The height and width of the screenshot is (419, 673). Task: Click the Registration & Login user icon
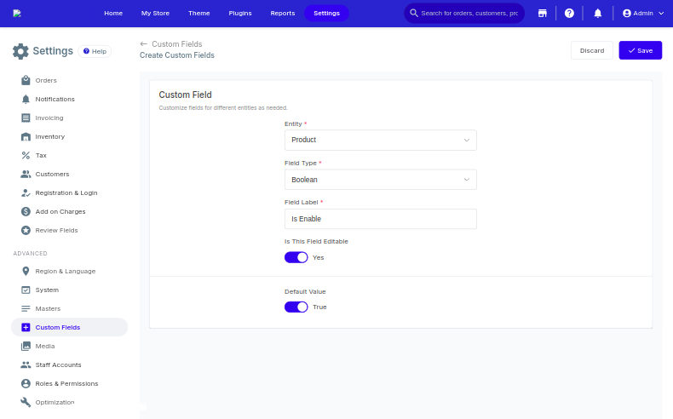point(26,193)
